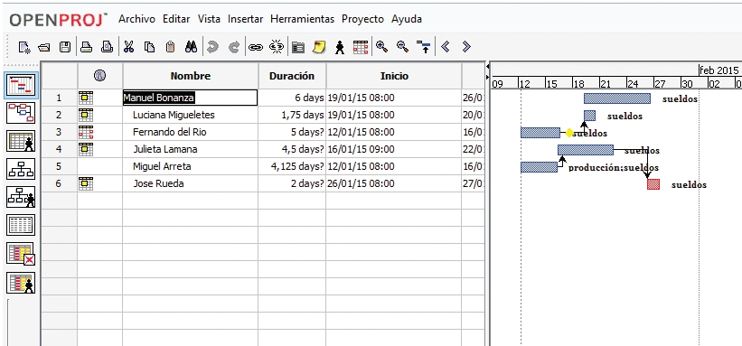Open the Vista menu
Image resolution: width=742 pixels, height=346 pixels.
pos(209,19)
